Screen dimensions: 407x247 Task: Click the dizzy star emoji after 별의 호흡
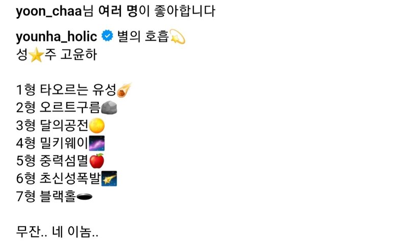177,37
